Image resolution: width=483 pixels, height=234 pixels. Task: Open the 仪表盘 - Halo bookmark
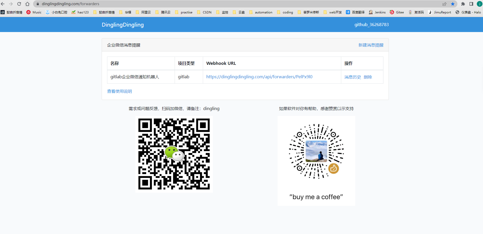coord(468,12)
